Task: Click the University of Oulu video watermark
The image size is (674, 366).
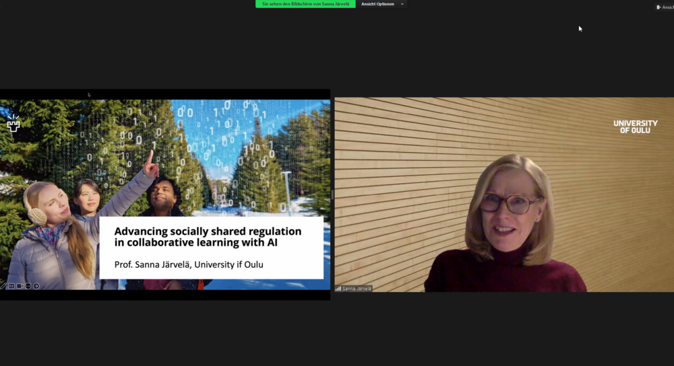Action: (635, 126)
